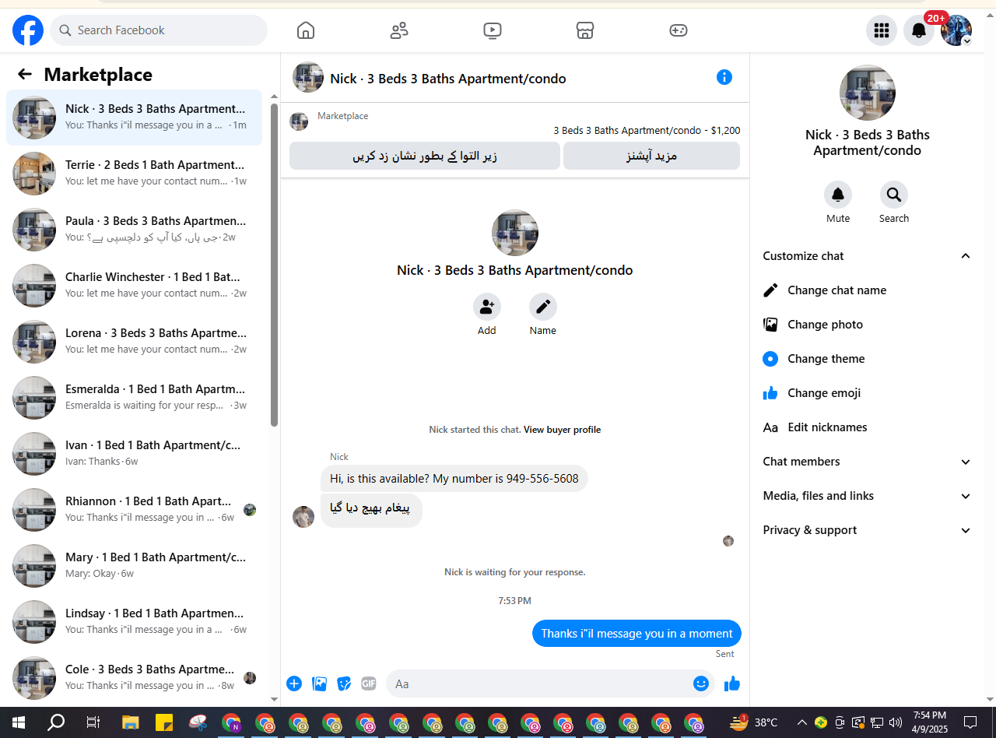
Task: Open Terrie 2 Beds 1 Bath conversation
Action: pos(135,174)
